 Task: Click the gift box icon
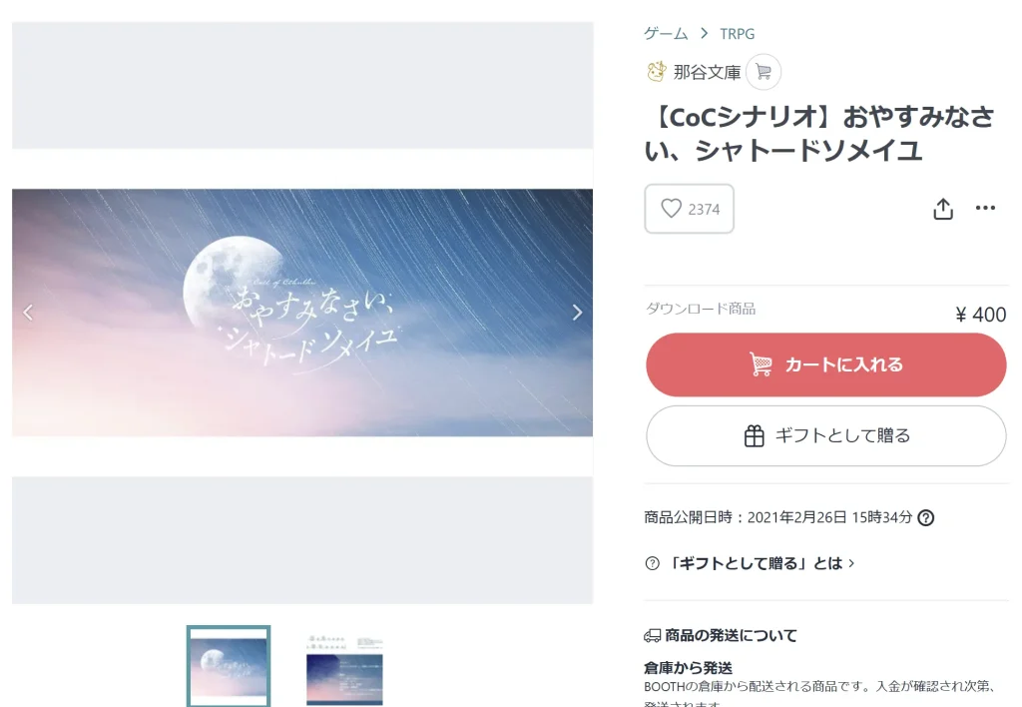pyautogui.click(x=755, y=435)
